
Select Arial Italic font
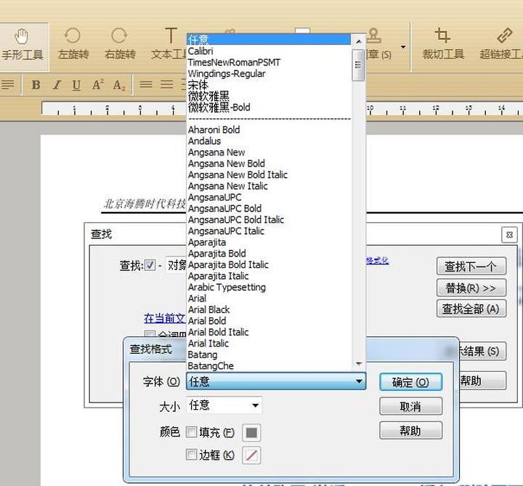point(269,343)
